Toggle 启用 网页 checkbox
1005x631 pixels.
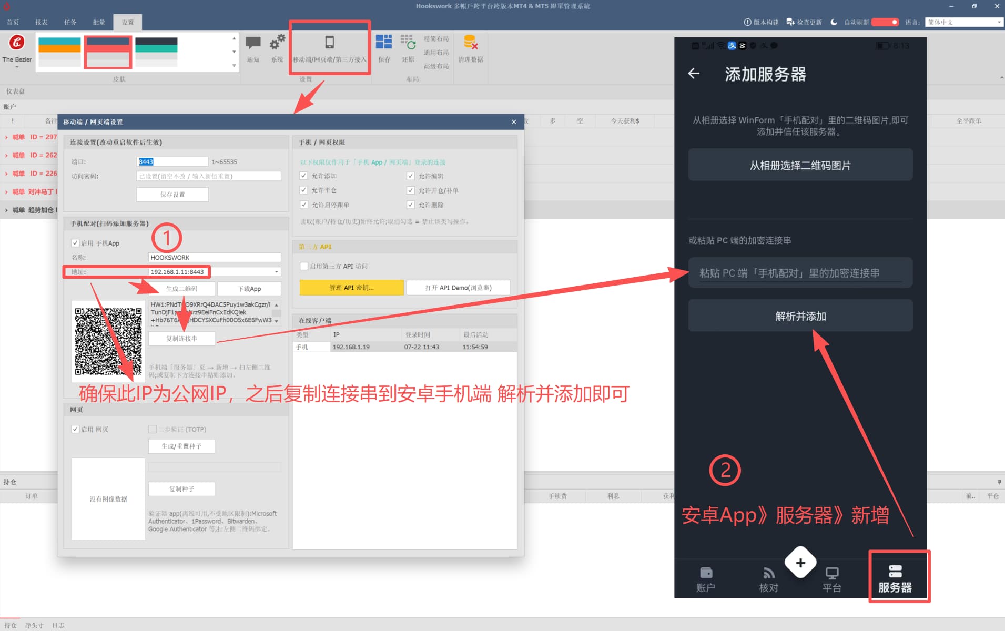(x=75, y=429)
